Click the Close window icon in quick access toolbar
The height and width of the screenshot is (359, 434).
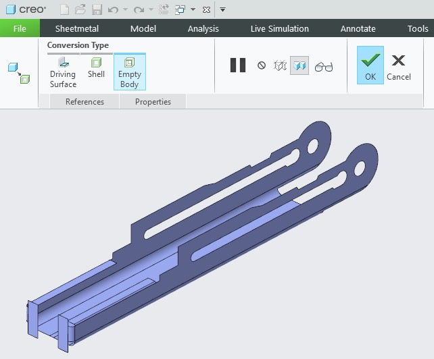pos(206,10)
